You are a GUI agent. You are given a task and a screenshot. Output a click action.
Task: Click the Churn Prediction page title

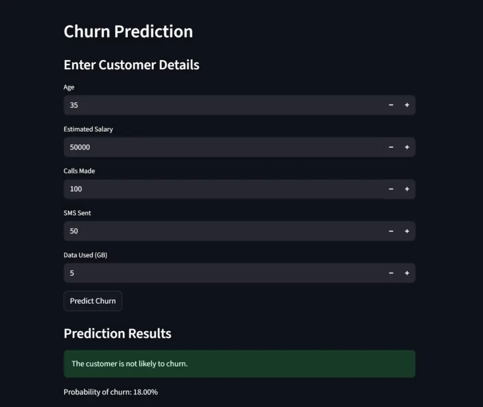pos(128,31)
